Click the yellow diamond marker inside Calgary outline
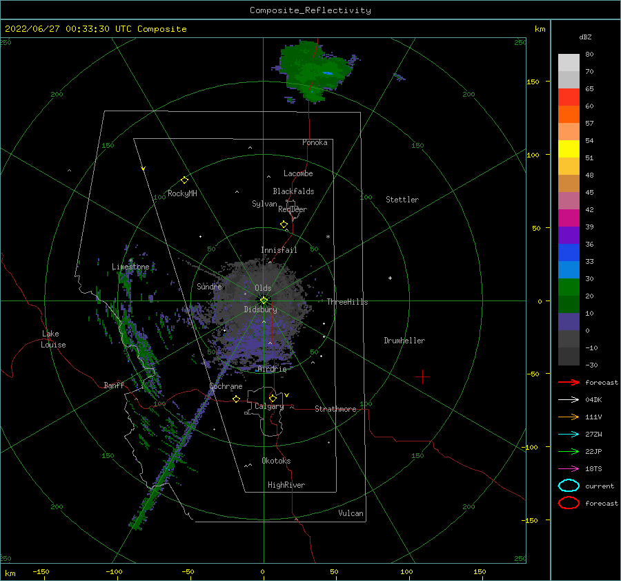 (x=273, y=398)
